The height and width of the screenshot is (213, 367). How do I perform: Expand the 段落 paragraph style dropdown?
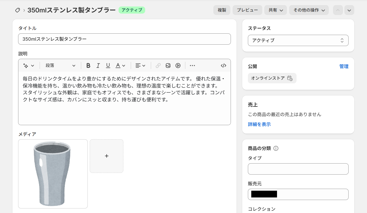61,66
